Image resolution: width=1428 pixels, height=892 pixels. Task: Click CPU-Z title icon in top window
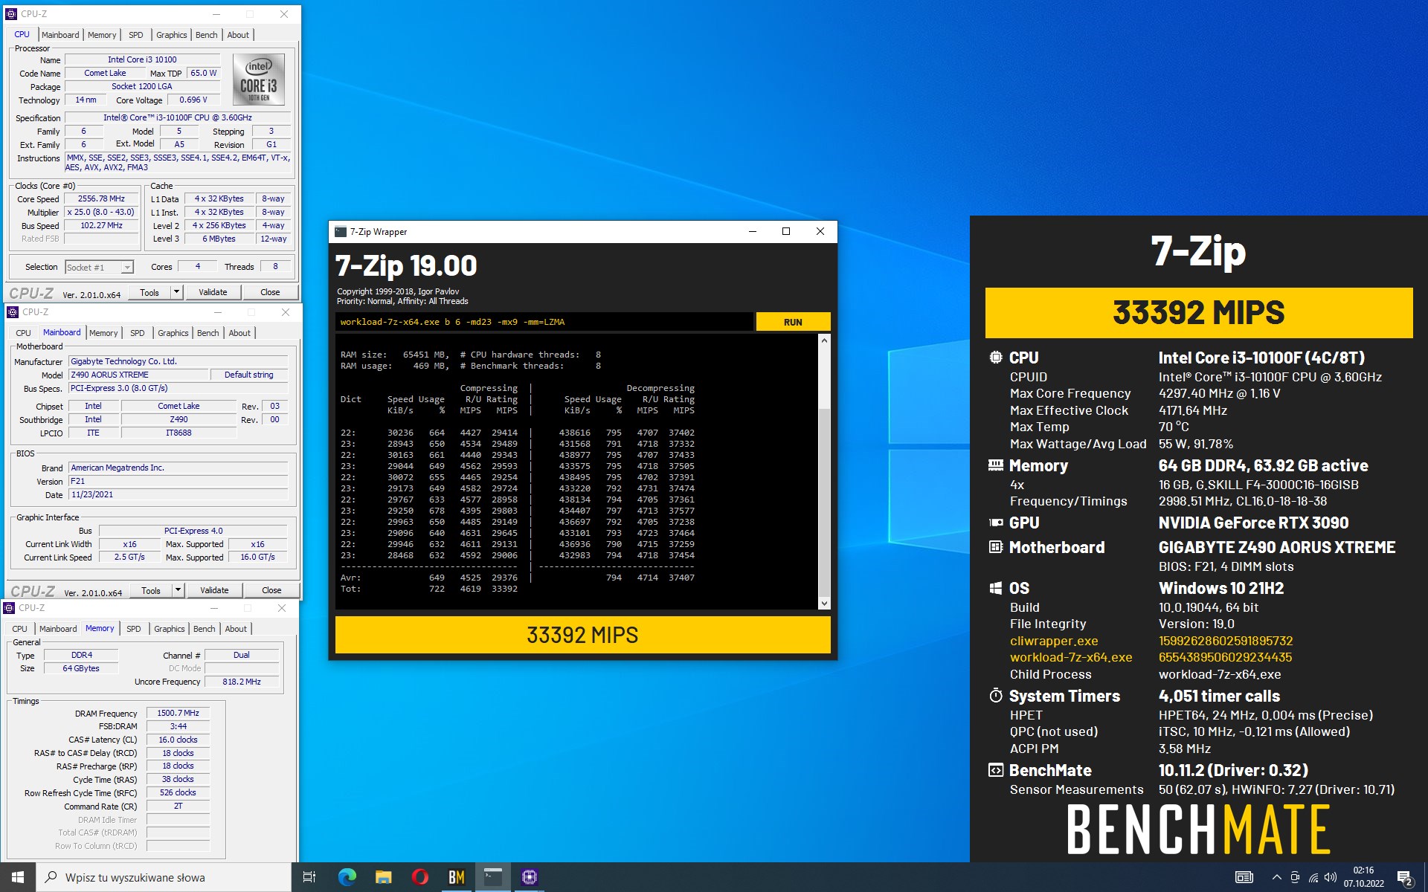11,13
